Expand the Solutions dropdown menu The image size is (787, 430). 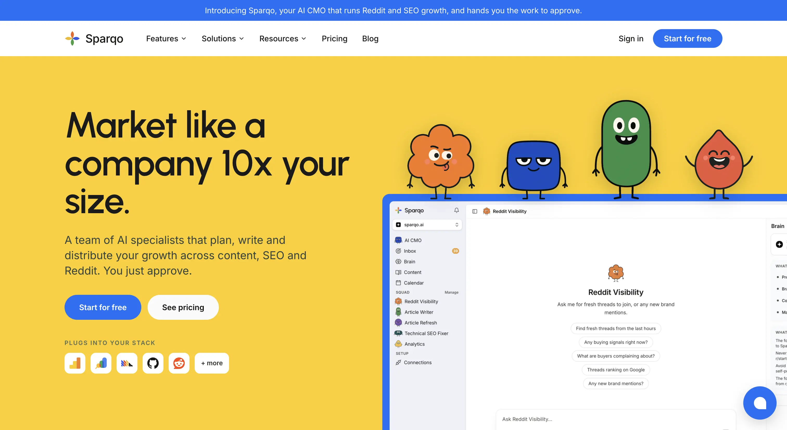(223, 38)
